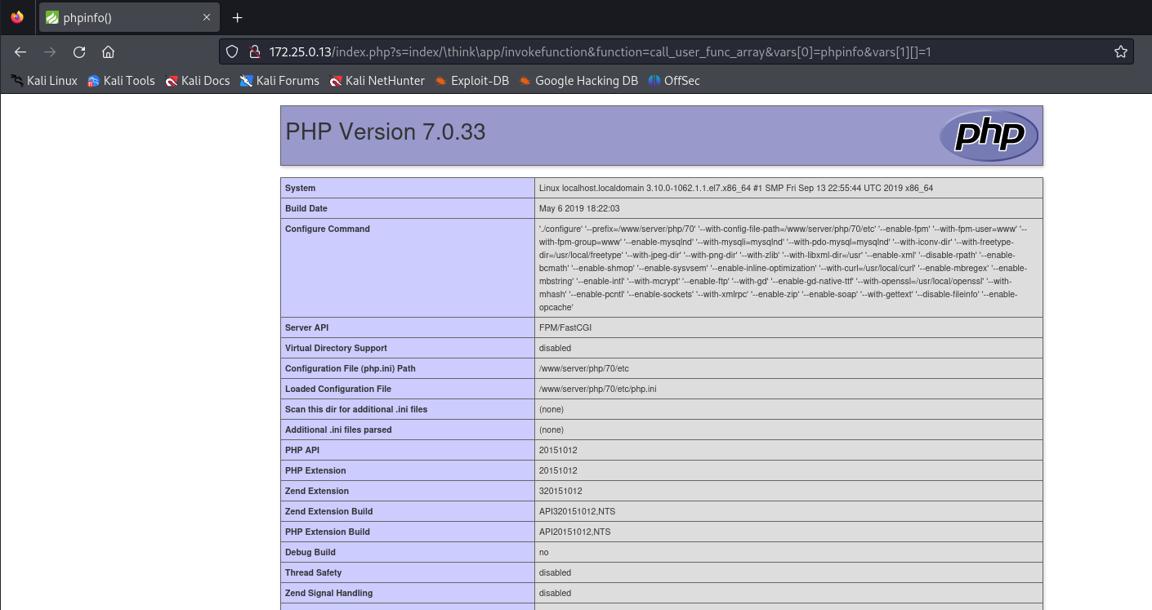Click the insecure connection padlock icon

pos(254,51)
